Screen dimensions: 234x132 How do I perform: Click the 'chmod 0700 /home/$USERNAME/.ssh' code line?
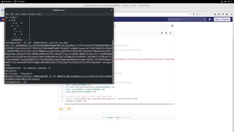[81, 92]
